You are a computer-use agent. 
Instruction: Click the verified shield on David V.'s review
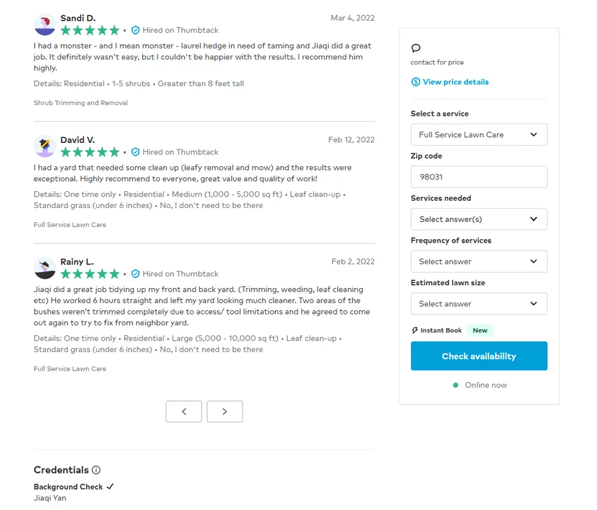tap(136, 152)
